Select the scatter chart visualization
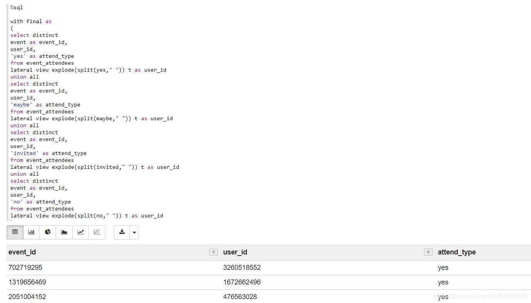The image size is (531, 303). tap(97, 232)
